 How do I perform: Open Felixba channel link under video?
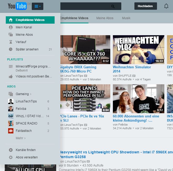tap(123, 125)
